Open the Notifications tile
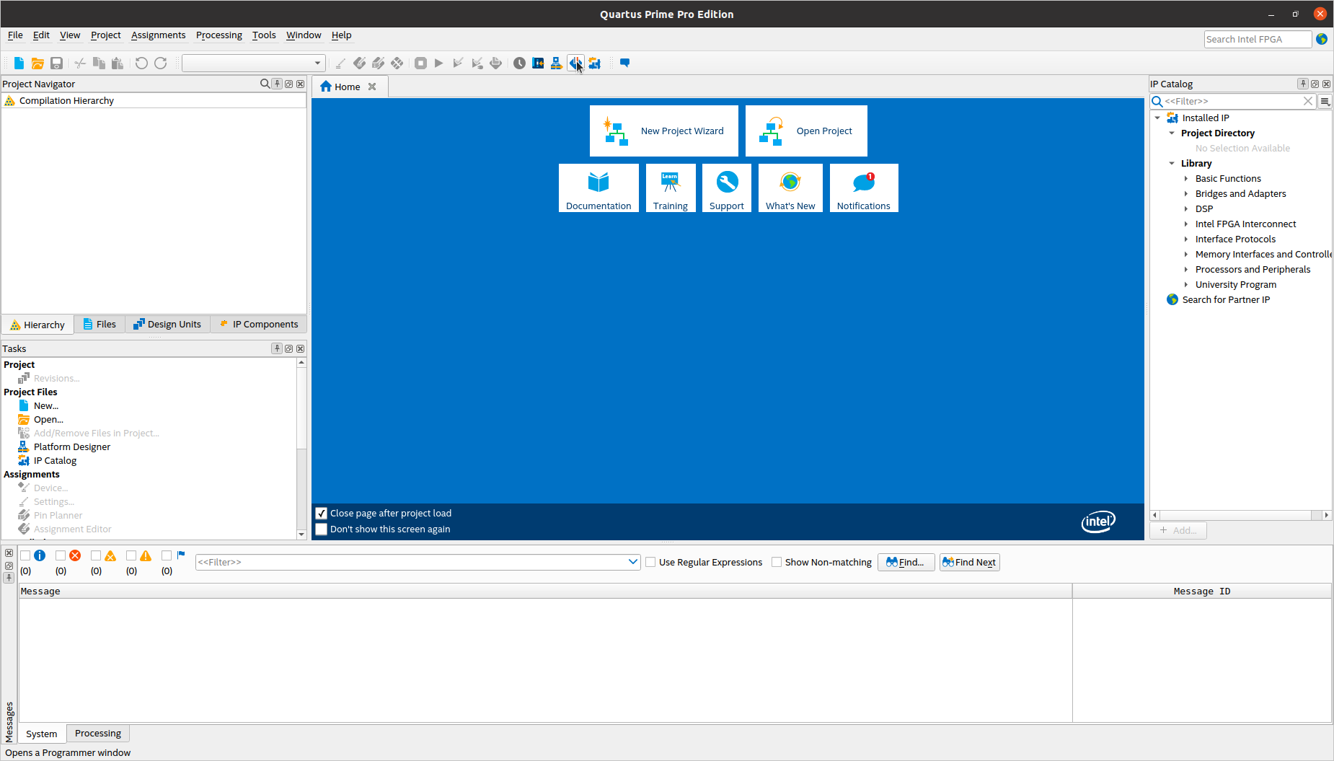This screenshot has width=1334, height=761. [864, 188]
